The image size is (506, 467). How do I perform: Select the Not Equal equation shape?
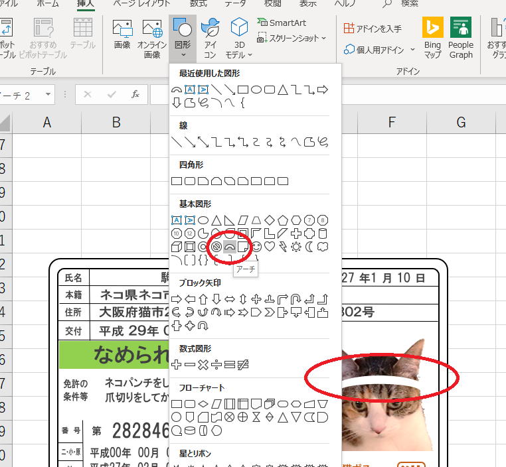point(242,365)
